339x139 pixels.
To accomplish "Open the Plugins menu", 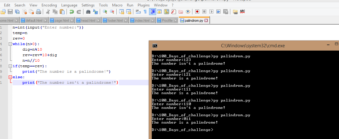I will coord(143,5).
